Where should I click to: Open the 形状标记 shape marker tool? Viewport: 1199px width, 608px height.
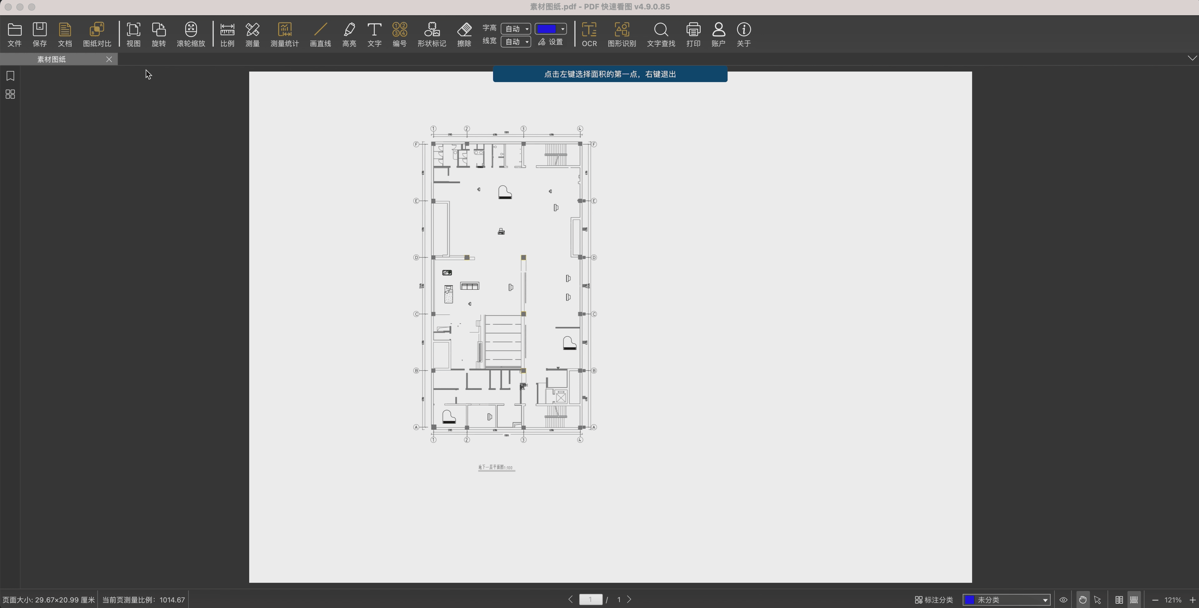click(x=432, y=34)
